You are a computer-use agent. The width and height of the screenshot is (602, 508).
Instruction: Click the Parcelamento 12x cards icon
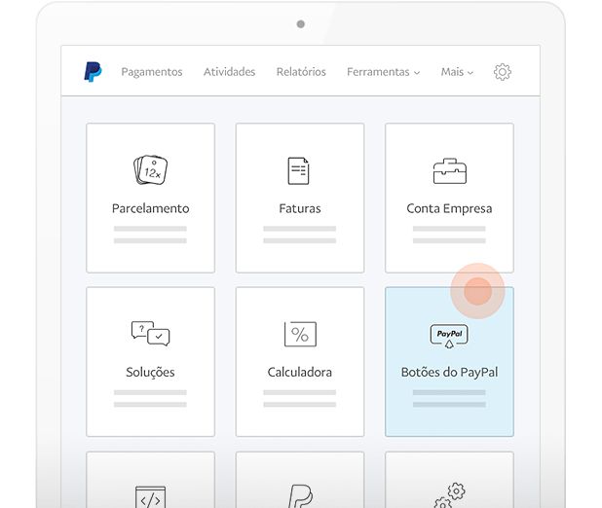pyautogui.click(x=150, y=170)
